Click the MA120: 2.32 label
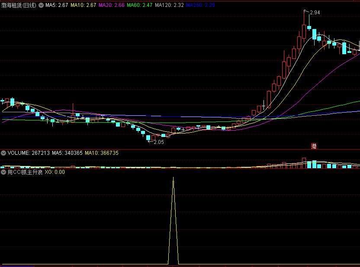 (170, 5)
